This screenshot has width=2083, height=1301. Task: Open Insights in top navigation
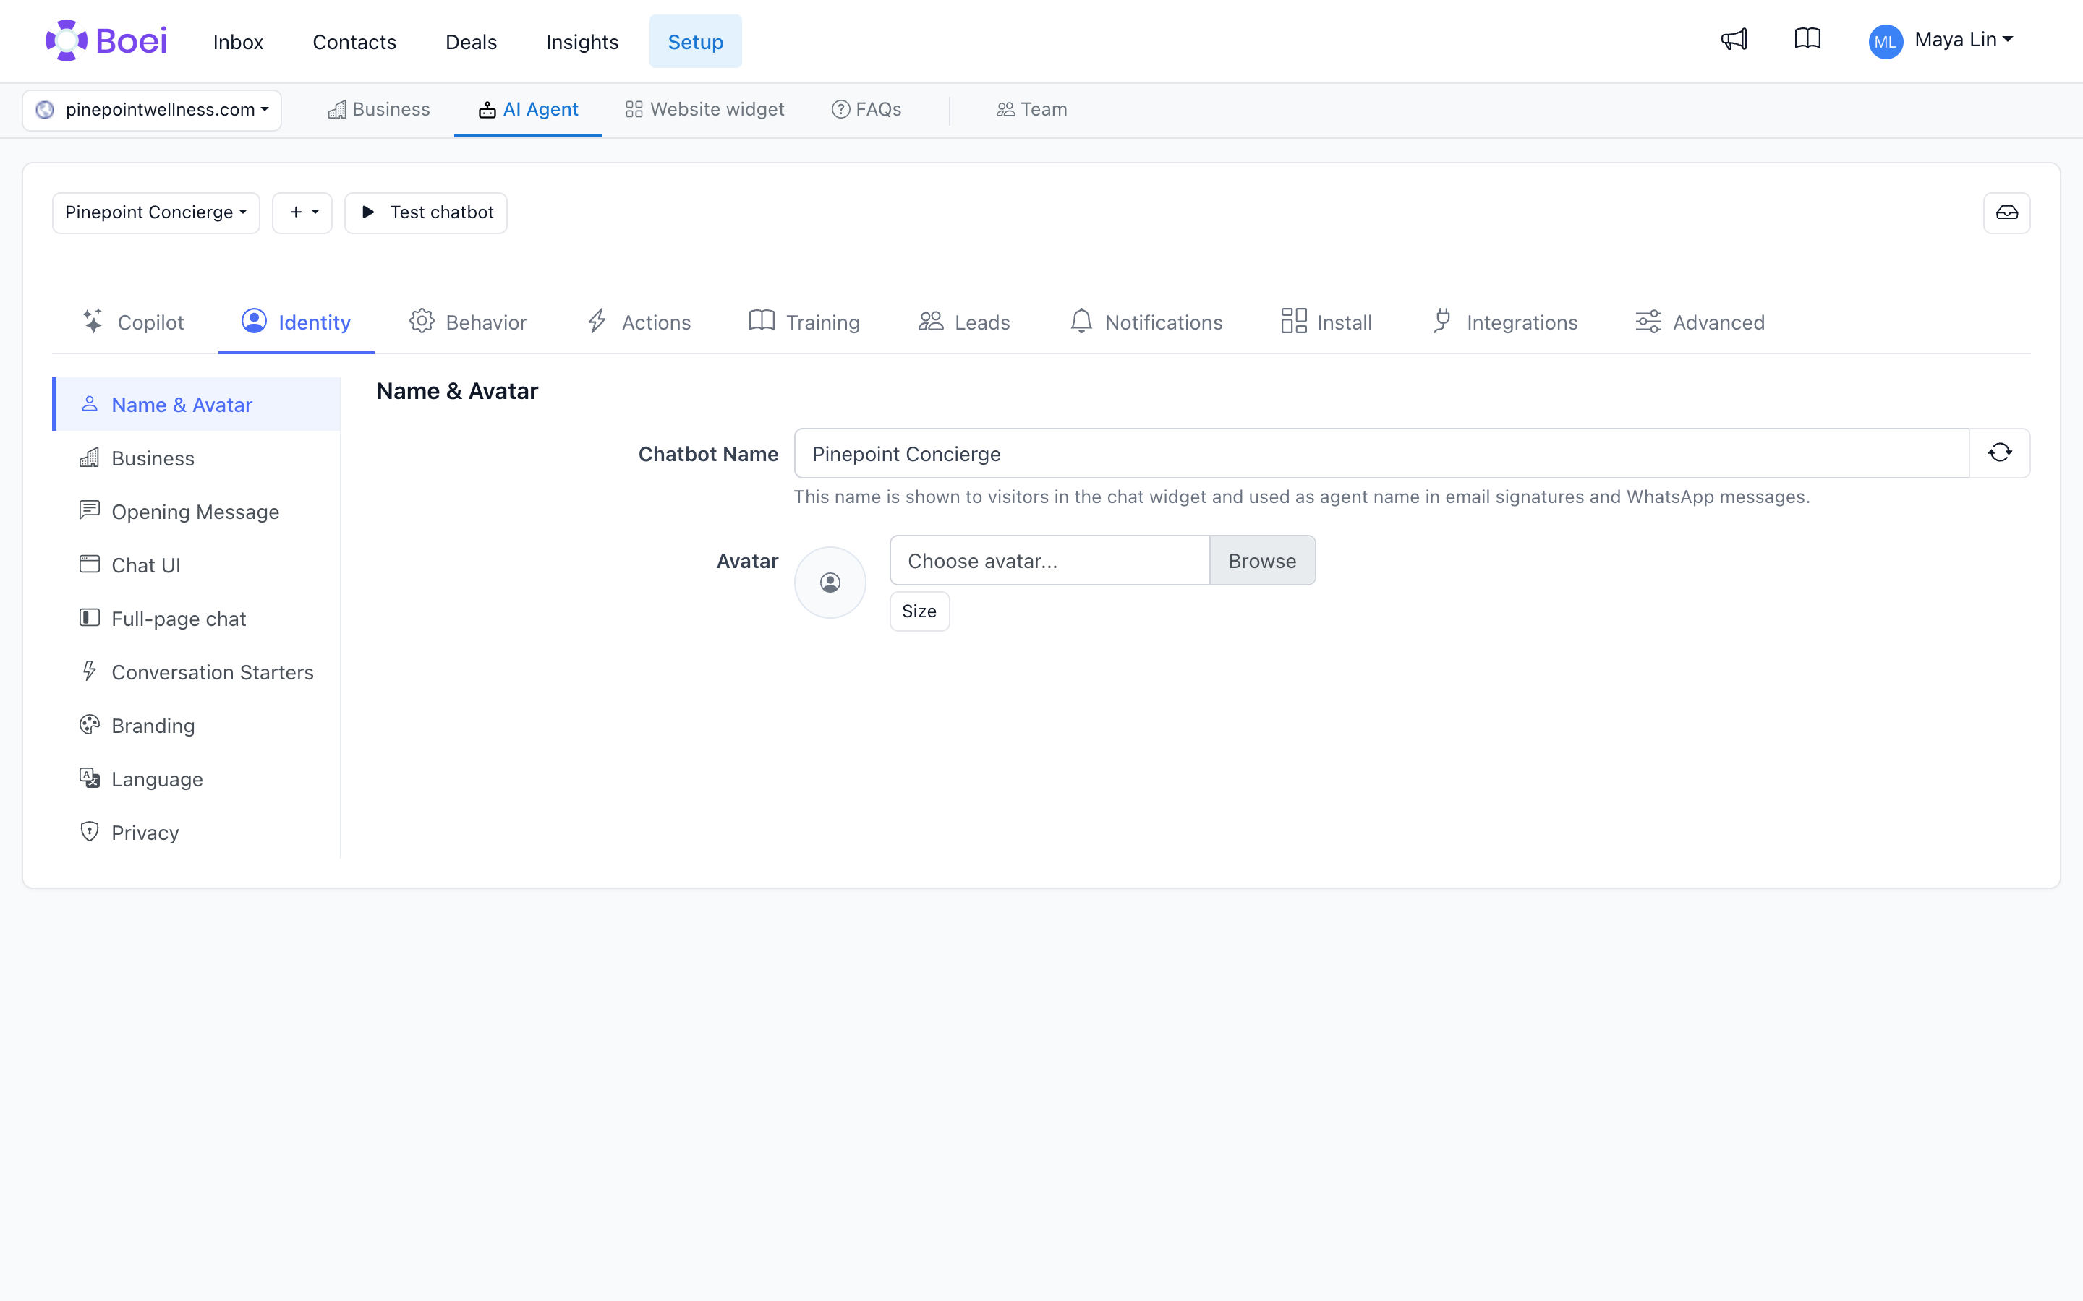[x=582, y=41]
